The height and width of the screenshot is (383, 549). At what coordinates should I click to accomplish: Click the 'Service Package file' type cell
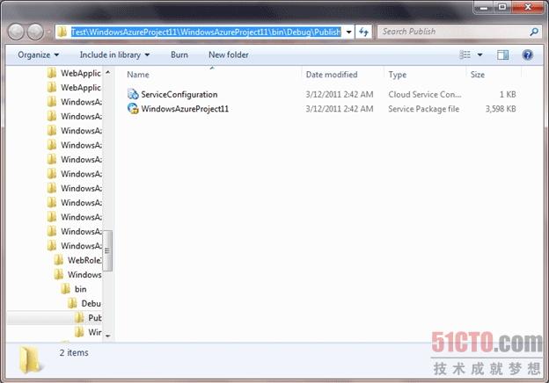[424, 109]
